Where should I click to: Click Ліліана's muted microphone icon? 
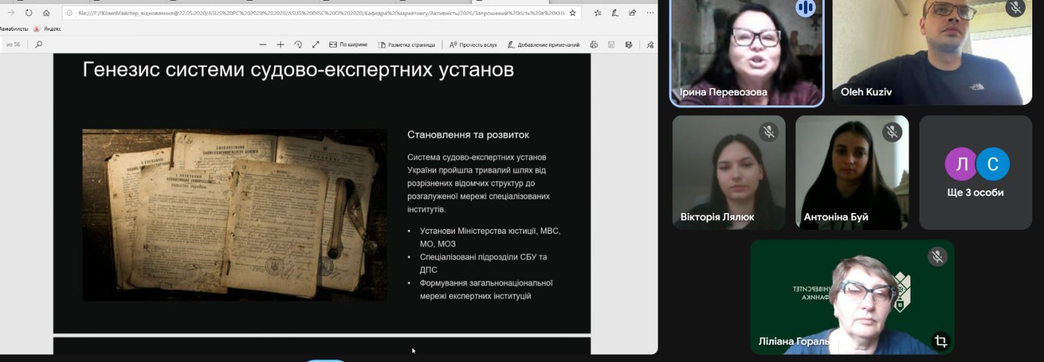point(937,257)
